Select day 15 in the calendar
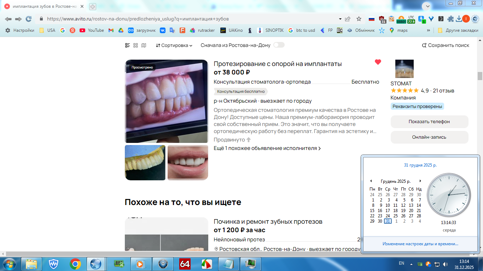483x271 pixels. coord(372,211)
